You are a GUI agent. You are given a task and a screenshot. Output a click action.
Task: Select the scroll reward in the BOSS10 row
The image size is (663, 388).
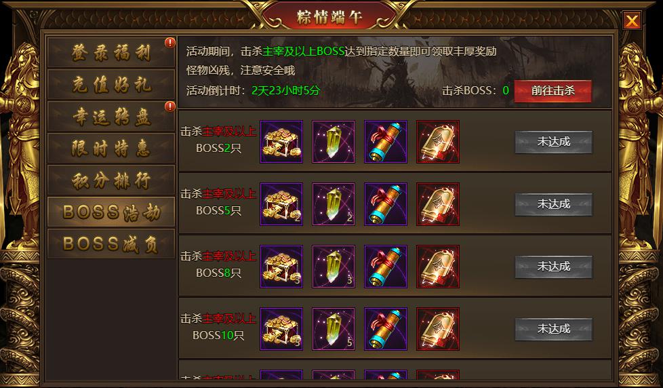pos(386,329)
